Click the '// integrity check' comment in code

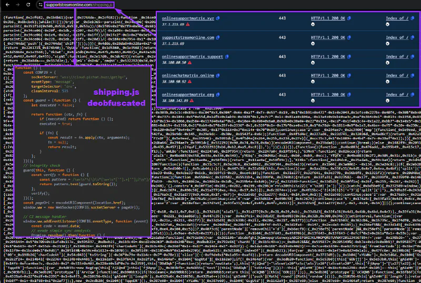click(x=42, y=165)
